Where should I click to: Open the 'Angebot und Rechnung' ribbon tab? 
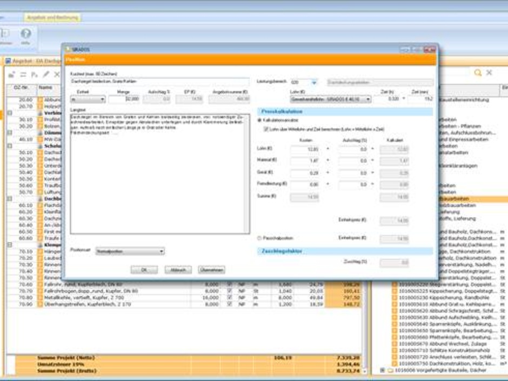point(51,18)
